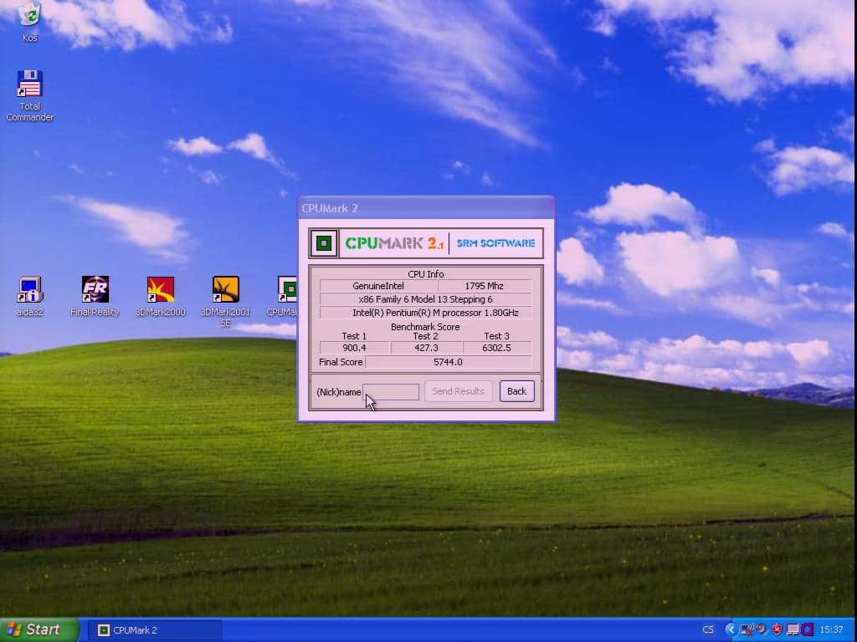The height and width of the screenshot is (642, 857).
Task: Click the Test 3 score 6302.5
Action: coord(496,348)
